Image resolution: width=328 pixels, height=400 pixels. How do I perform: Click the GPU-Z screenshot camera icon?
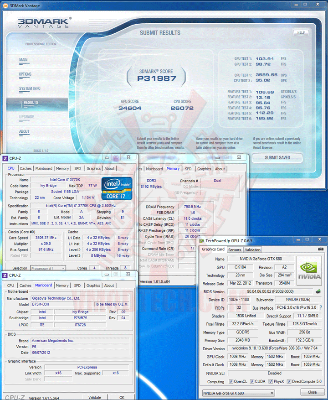click(x=321, y=249)
